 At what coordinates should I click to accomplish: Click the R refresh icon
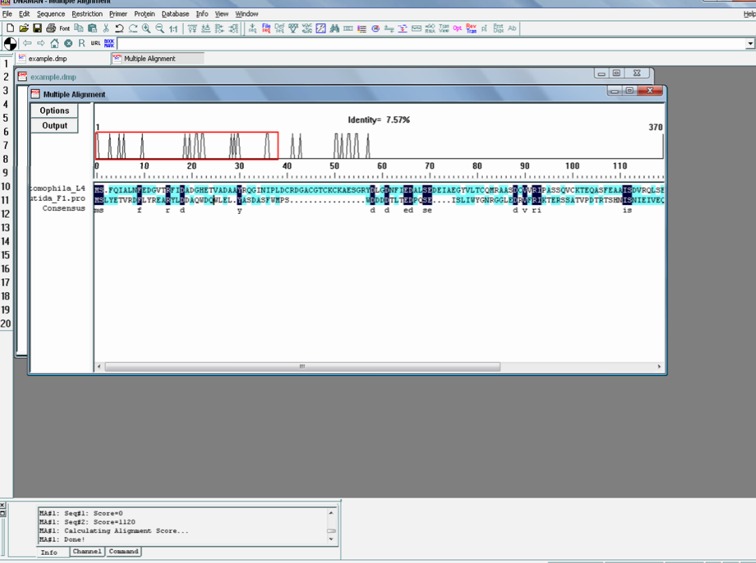[x=82, y=44]
